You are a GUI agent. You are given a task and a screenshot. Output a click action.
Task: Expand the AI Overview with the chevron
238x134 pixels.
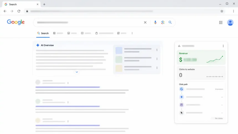[77, 72]
